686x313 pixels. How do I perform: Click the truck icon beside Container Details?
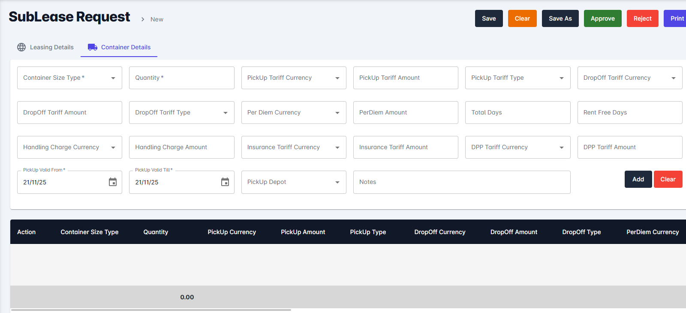click(93, 47)
